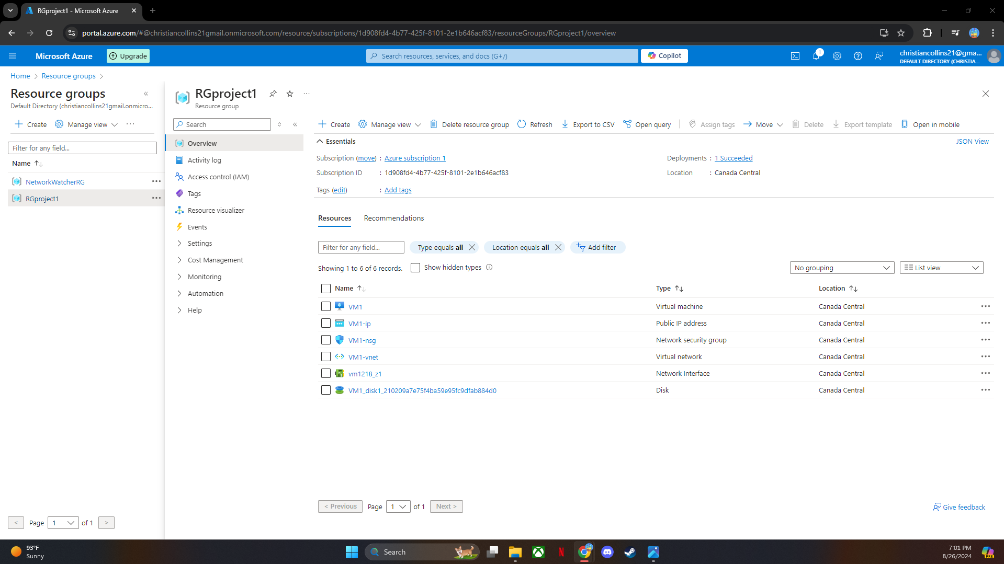Viewport: 1004px width, 564px height.
Task: Open Azure notifications bell
Action: (816, 56)
